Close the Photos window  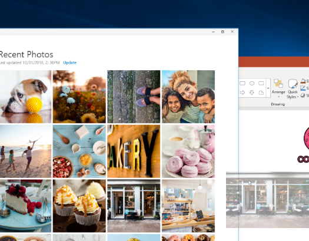coord(232,32)
